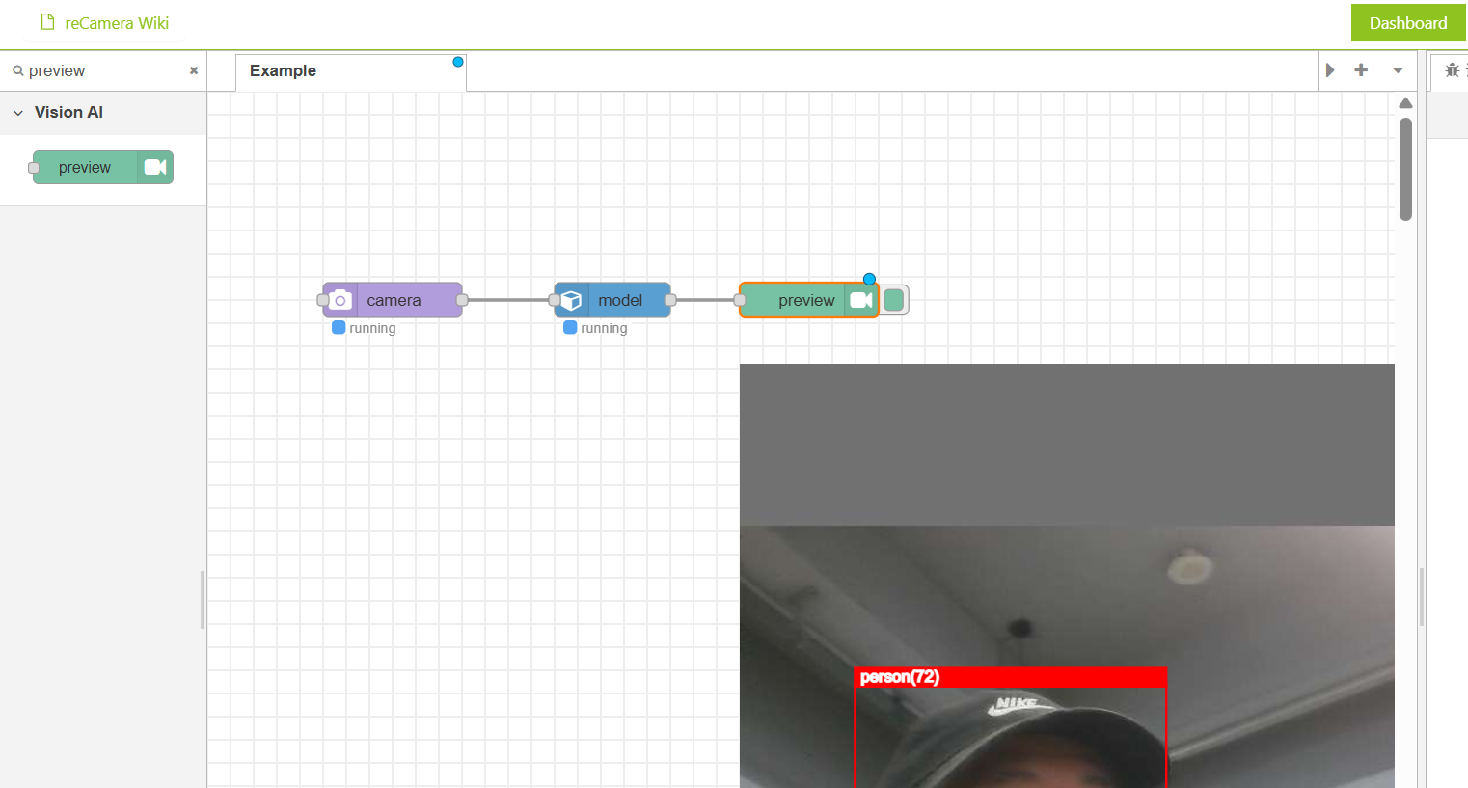Click the video icon on the canvas preview node
The height and width of the screenshot is (788, 1468).
pos(861,300)
